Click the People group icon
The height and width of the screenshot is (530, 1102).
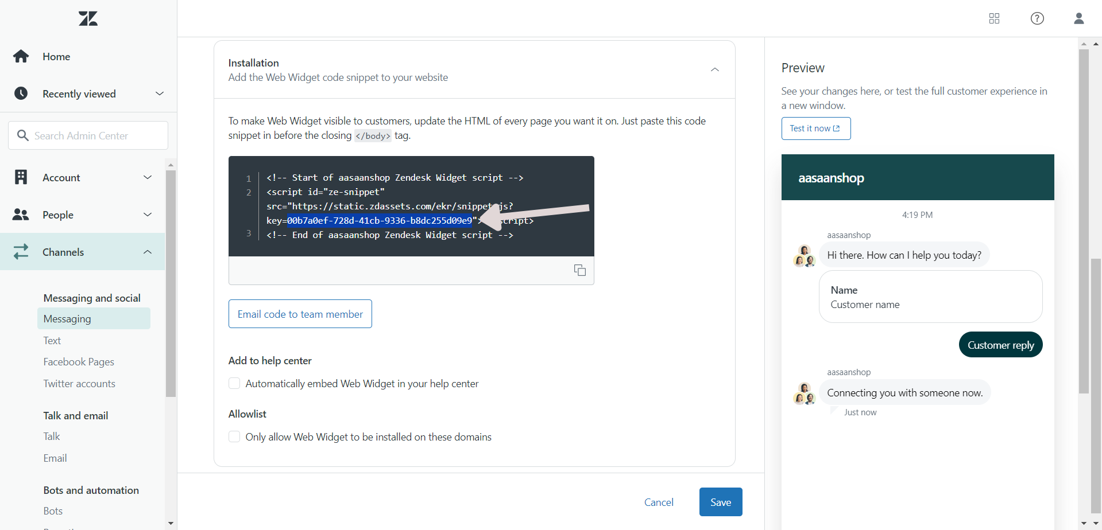point(21,215)
